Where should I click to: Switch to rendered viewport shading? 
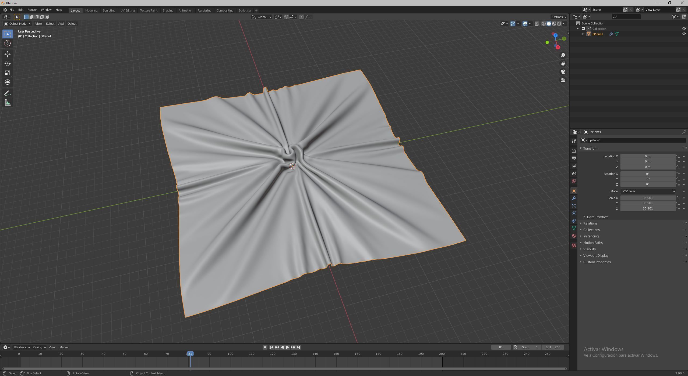pos(560,24)
